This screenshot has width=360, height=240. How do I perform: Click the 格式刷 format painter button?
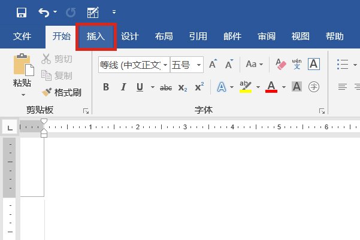pyautogui.click(x=61, y=92)
